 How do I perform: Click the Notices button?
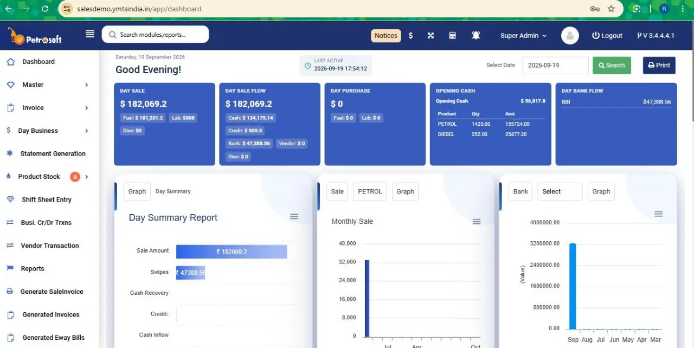coord(386,36)
